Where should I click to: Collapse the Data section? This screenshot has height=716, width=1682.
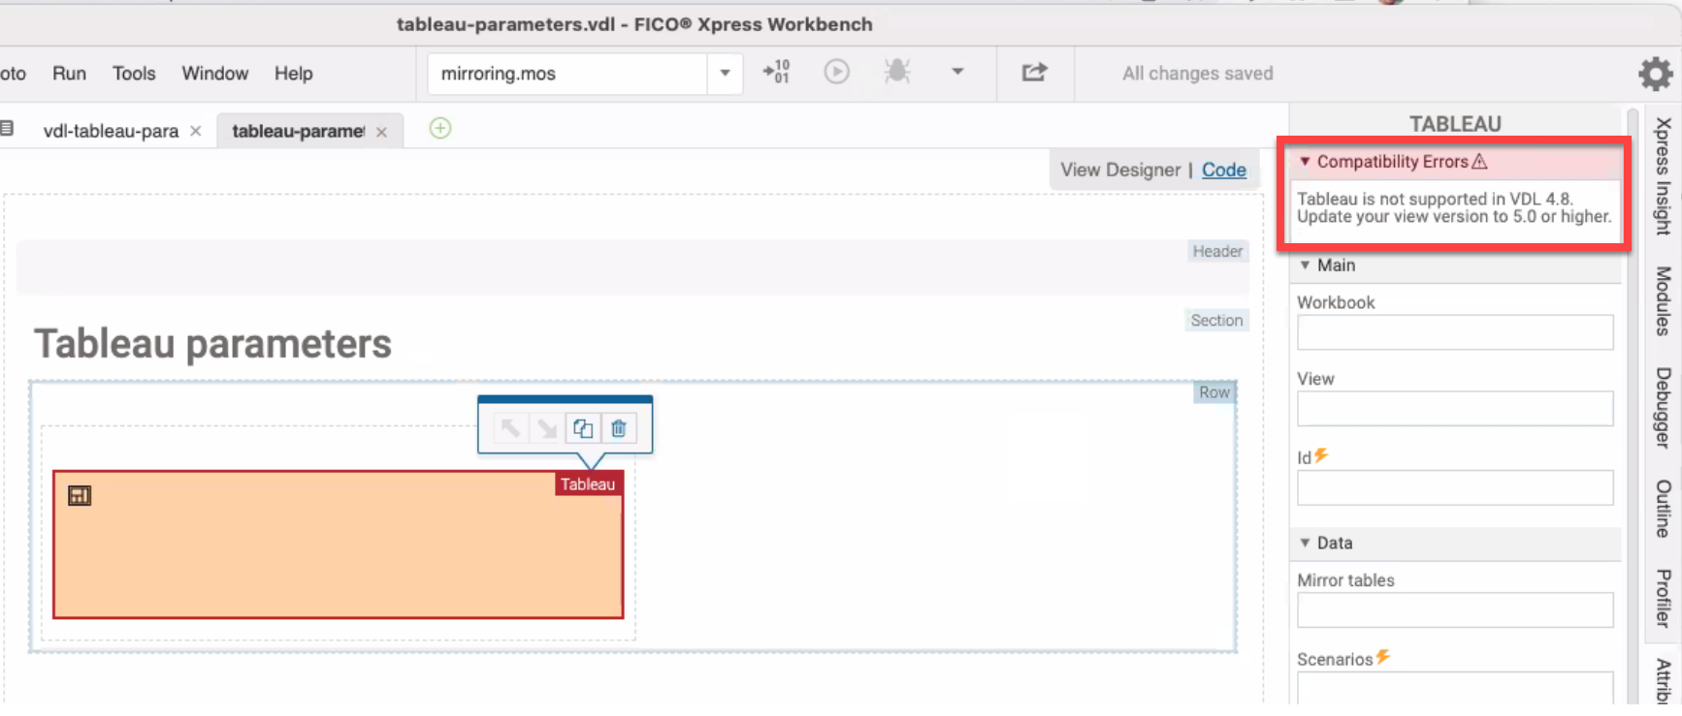(x=1306, y=544)
